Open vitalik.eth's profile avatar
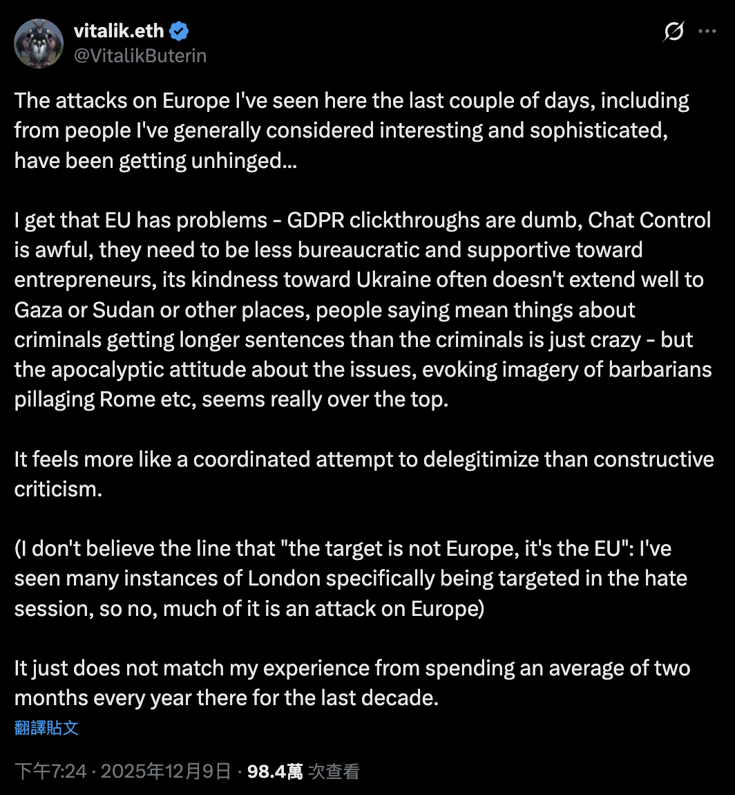 pyautogui.click(x=39, y=43)
